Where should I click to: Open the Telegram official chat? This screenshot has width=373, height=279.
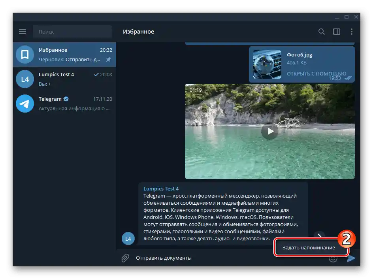click(64, 104)
